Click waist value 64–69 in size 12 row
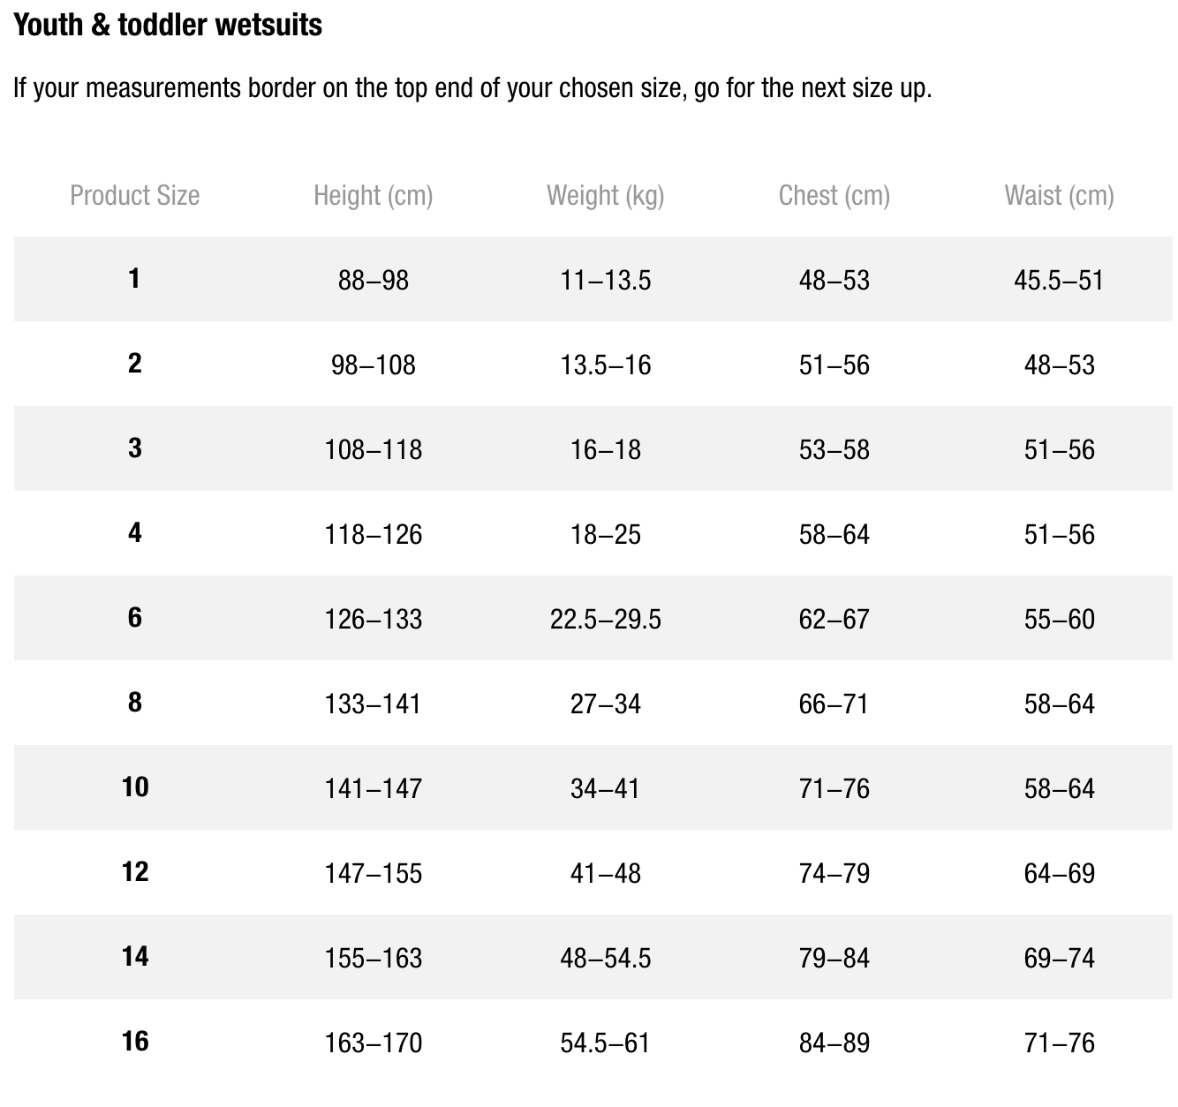 pyautogui.click(x=1060, y=874)
